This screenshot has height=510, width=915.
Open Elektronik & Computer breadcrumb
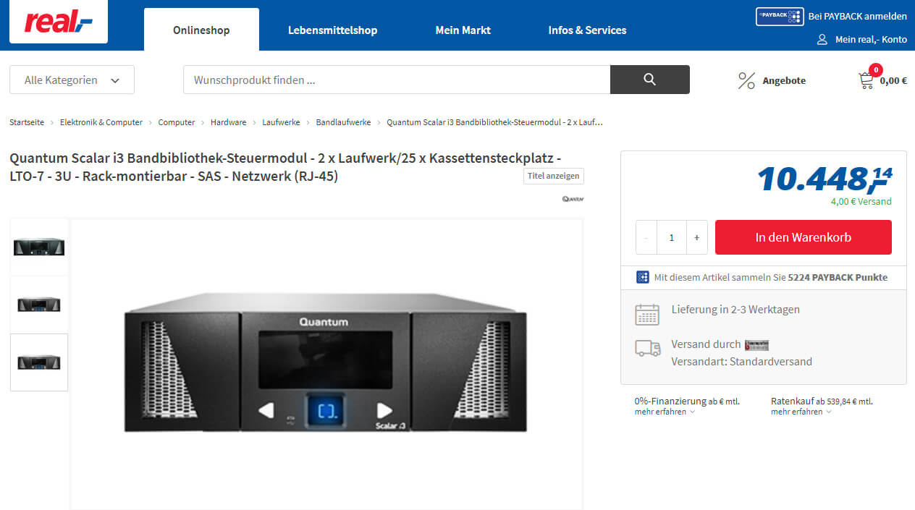tap(101, 122)
